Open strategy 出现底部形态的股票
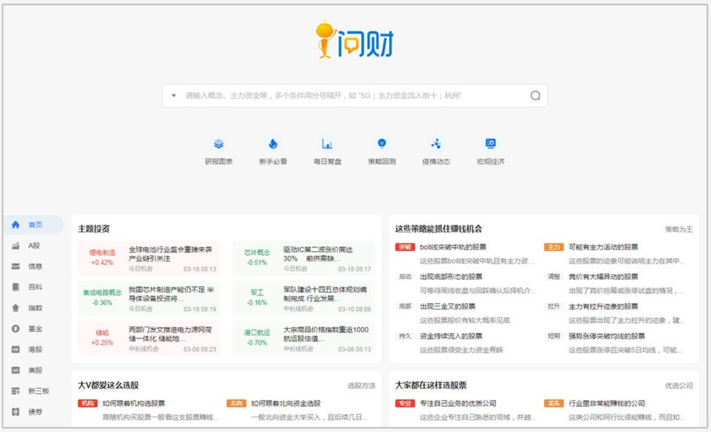Viewport: 711px width, 432px height. [451, 276]
